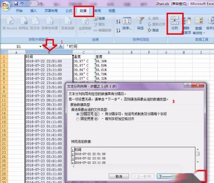Select 固定宽度 fixed width radio option

[x=77, y=119]
